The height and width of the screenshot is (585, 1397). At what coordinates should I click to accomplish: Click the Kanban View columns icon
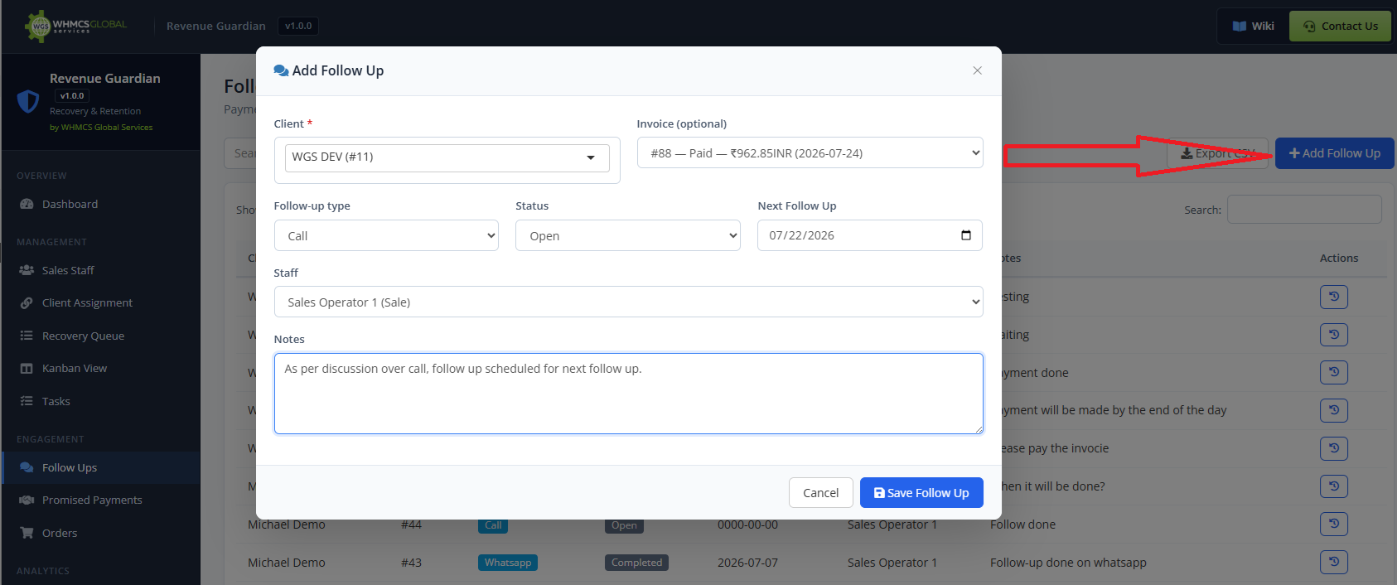click(27, 368)
